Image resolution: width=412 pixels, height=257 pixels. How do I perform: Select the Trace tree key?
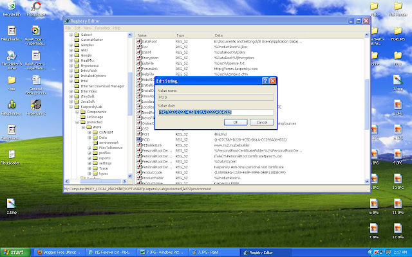coord(103,168)
